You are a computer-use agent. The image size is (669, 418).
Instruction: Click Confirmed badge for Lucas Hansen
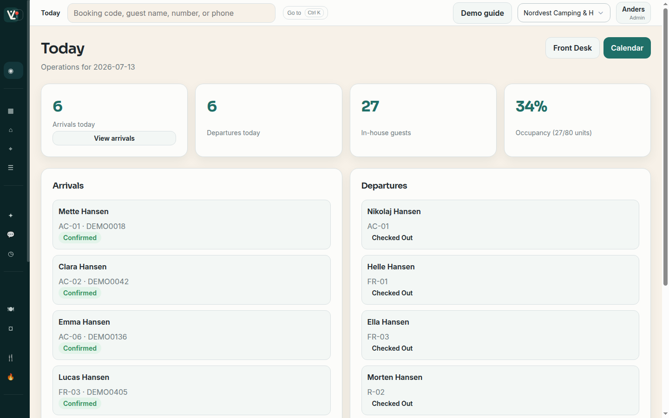tap(80, 404)
